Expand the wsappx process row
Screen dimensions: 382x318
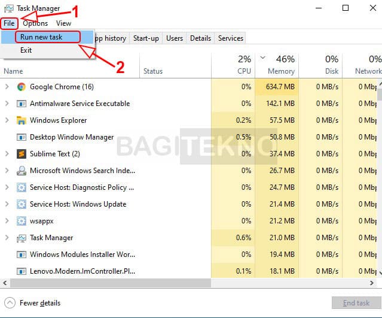coord(7,221)
